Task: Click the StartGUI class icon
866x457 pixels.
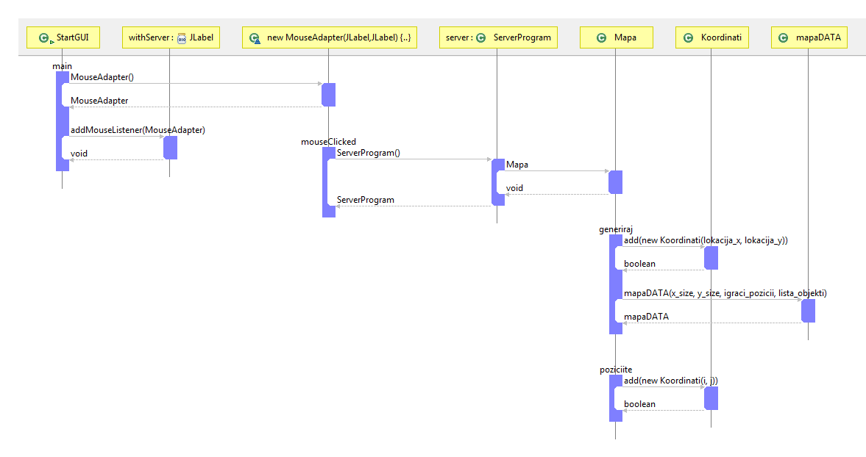Action: click(44, 37)
